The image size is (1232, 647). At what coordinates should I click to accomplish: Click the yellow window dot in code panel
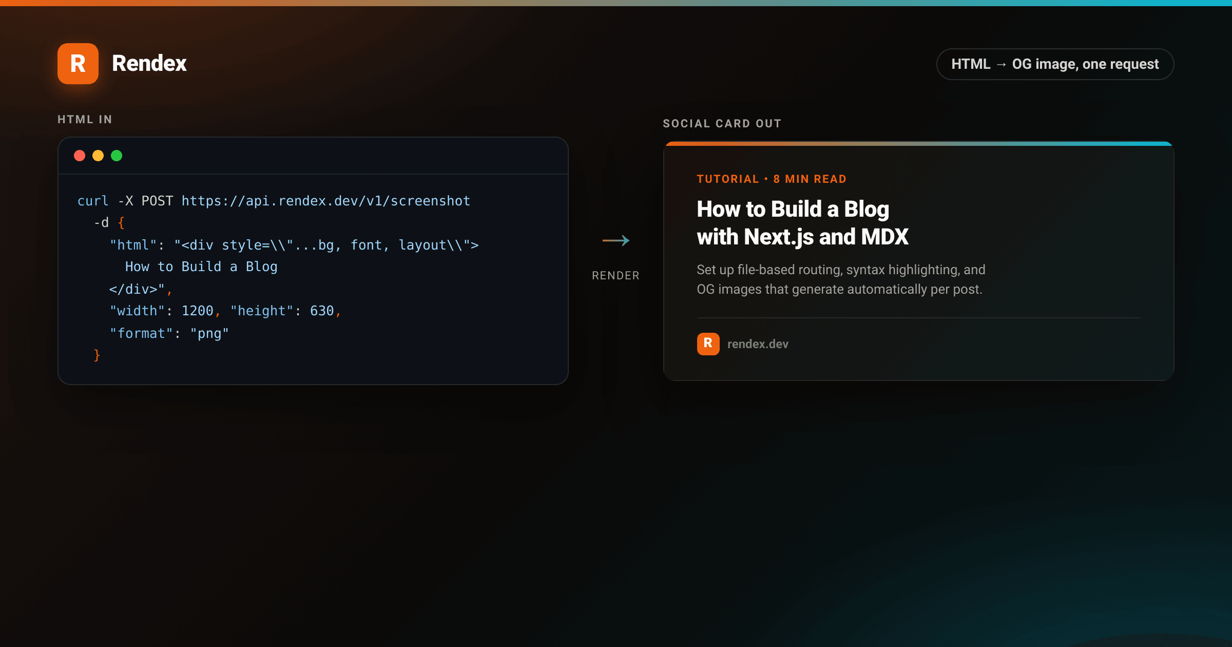[98, 156]
